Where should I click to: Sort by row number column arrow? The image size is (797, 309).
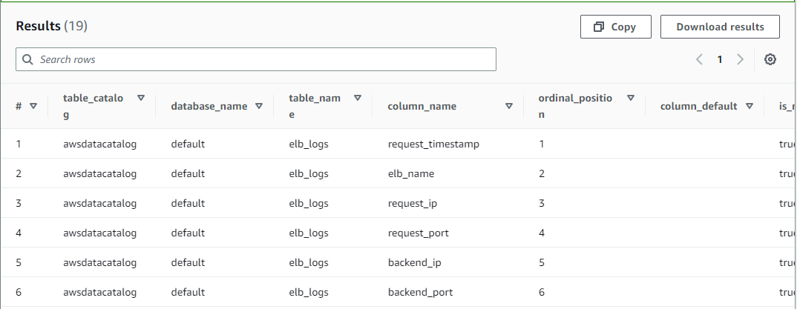33,106
